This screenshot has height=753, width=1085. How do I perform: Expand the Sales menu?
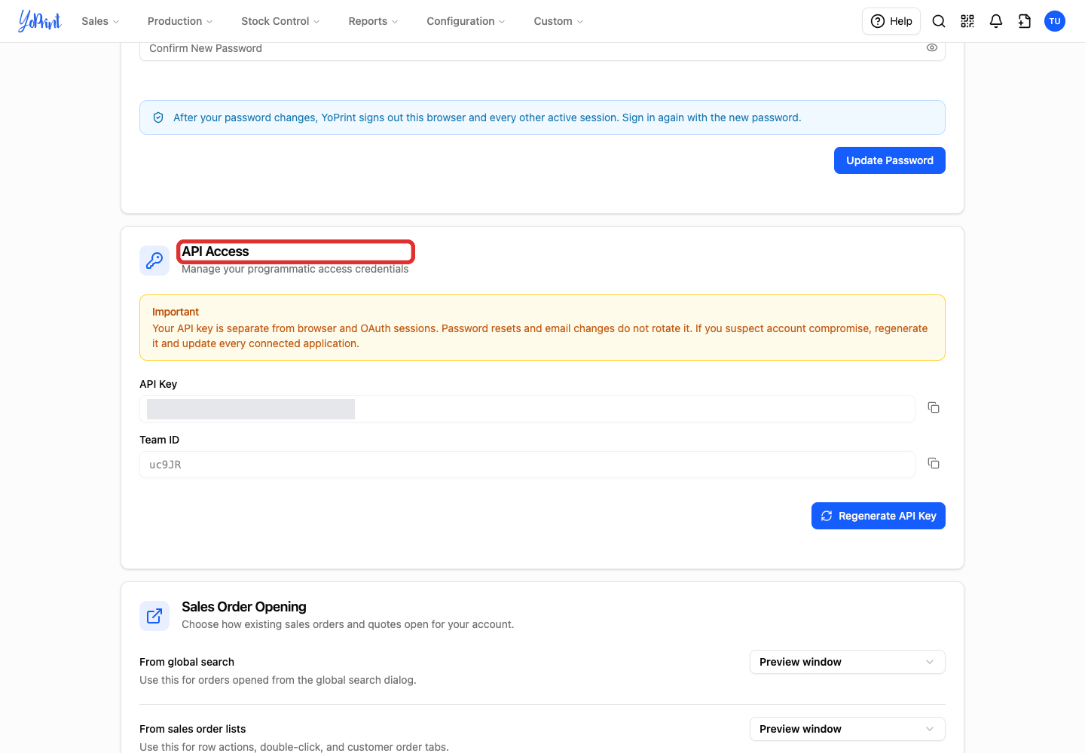(x=100, y=21)
